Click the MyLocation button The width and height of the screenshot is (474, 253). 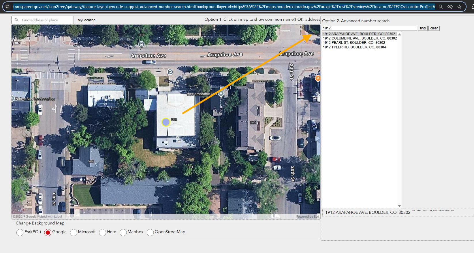[x=86, y=20]
